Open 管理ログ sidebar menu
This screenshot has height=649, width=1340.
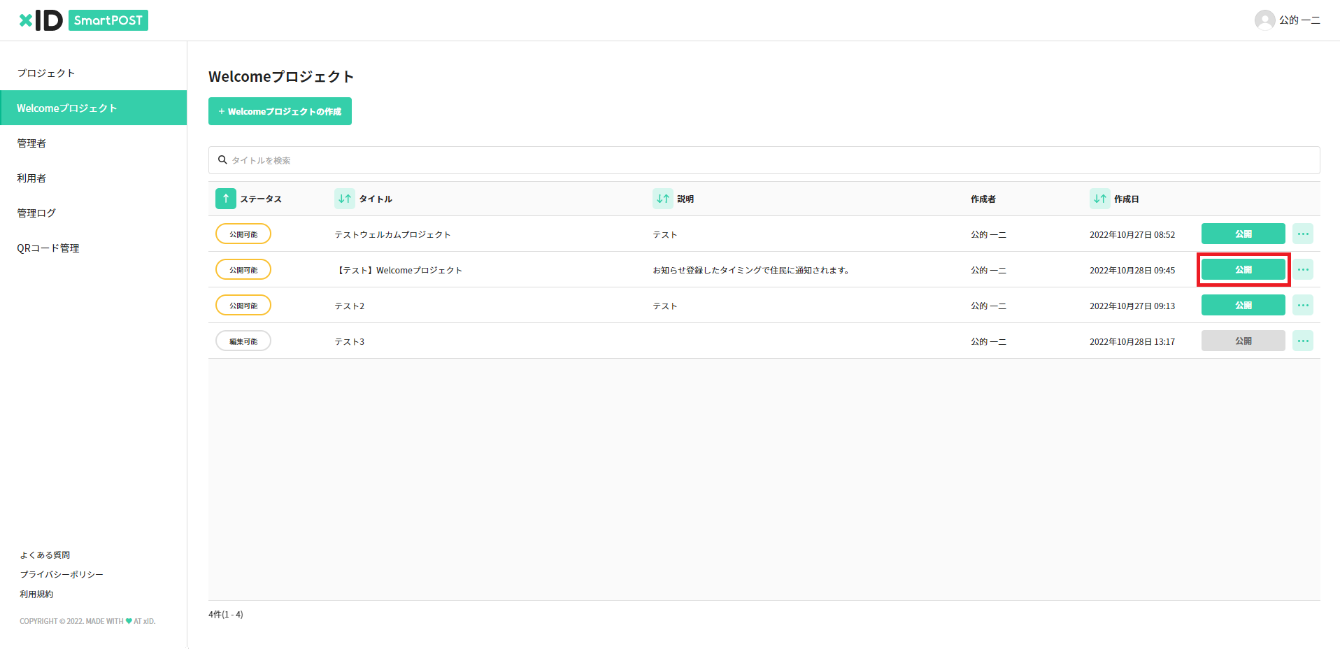tap(94, 213)
